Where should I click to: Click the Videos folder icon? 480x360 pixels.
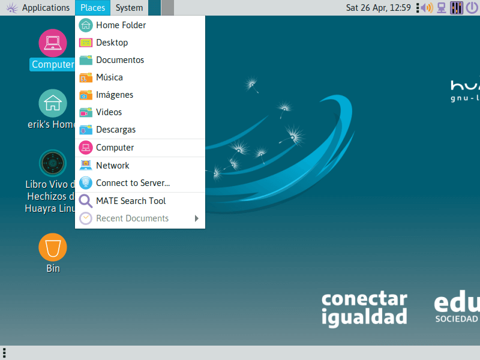click(x=86, y=112)
